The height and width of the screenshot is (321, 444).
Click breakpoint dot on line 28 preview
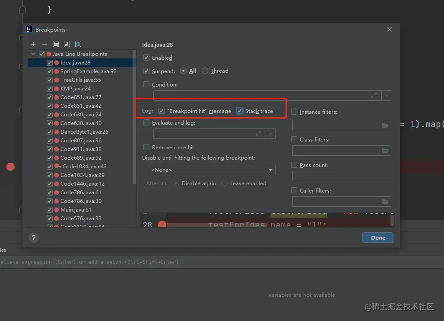coord(162,225)
